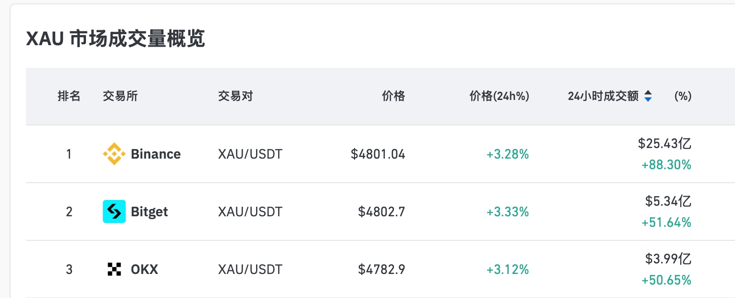Select the Binance XAU/USDT trading pair
The image size is (735, 298).
250,154
